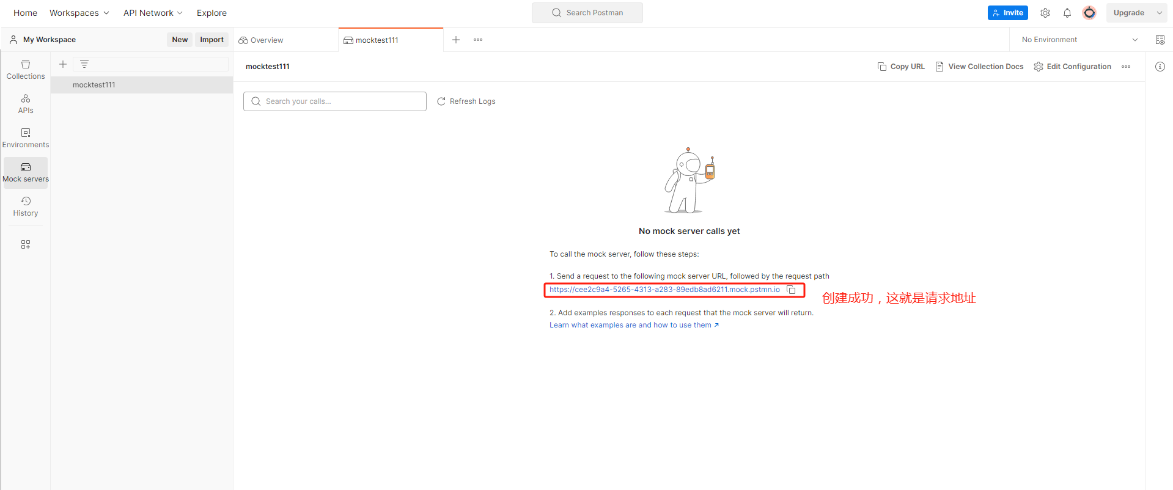The height and width of the screenshot is (490, 1173).
Task: Copy the mock server URL via copy icon
Action: (792, 290)
